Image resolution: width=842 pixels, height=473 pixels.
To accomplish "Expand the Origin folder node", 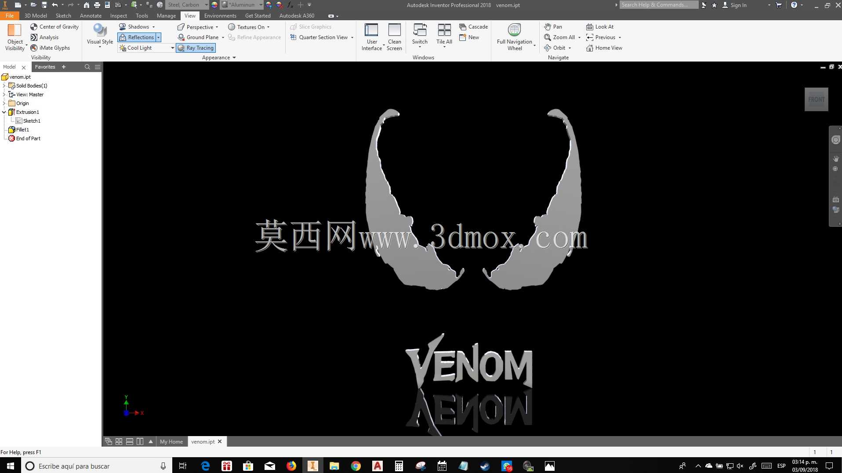I will click(x=4, y=103).
